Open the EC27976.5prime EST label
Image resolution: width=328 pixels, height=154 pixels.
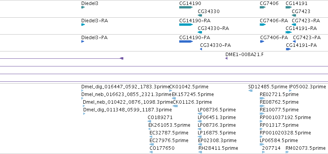click(169, 141)
